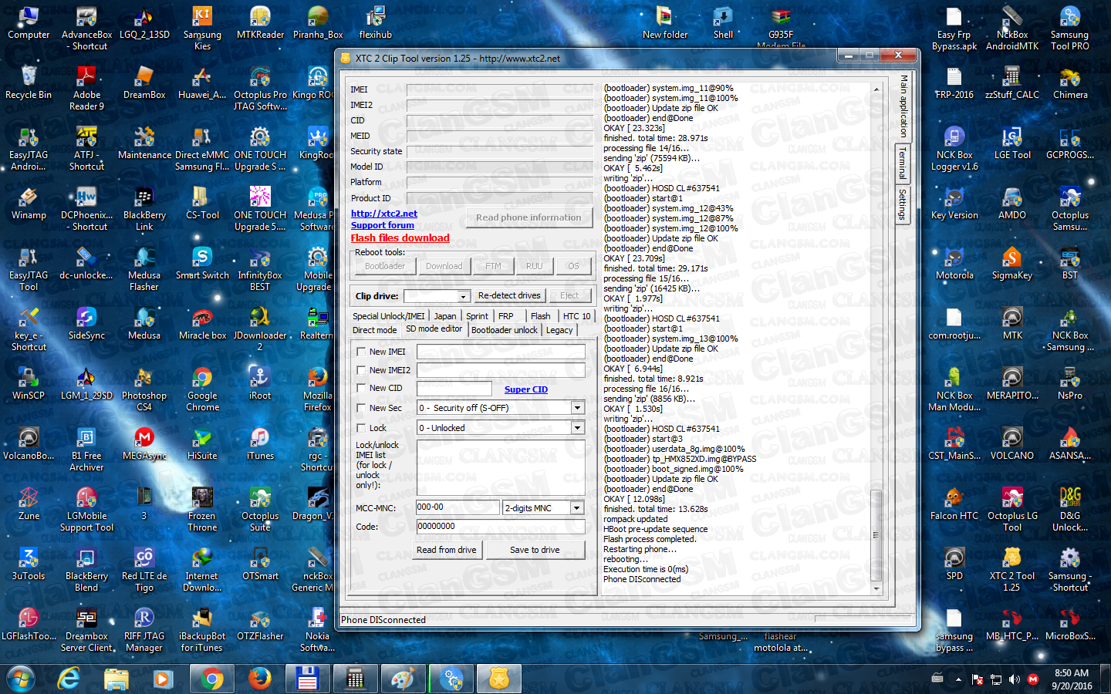Click the Read from drive button
Screen dimensions: 1111x694
[x=446, y=550]
